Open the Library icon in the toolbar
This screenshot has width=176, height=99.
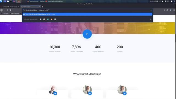[x=164, y=10]
